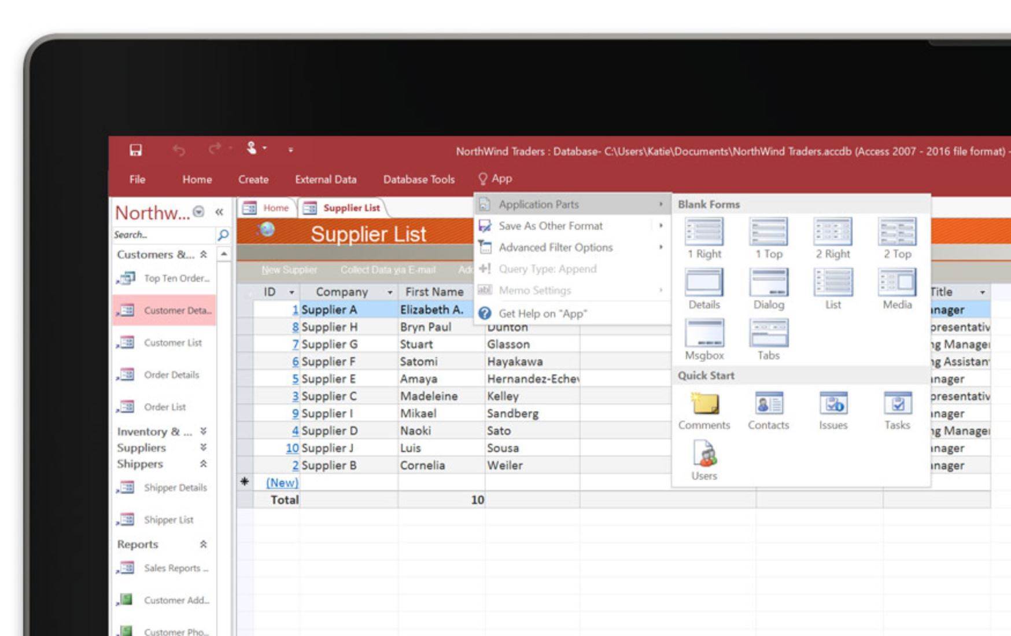Click the New Supplier button
Viewport: 1011px width, 636px height.
click(x=289, y=270)
